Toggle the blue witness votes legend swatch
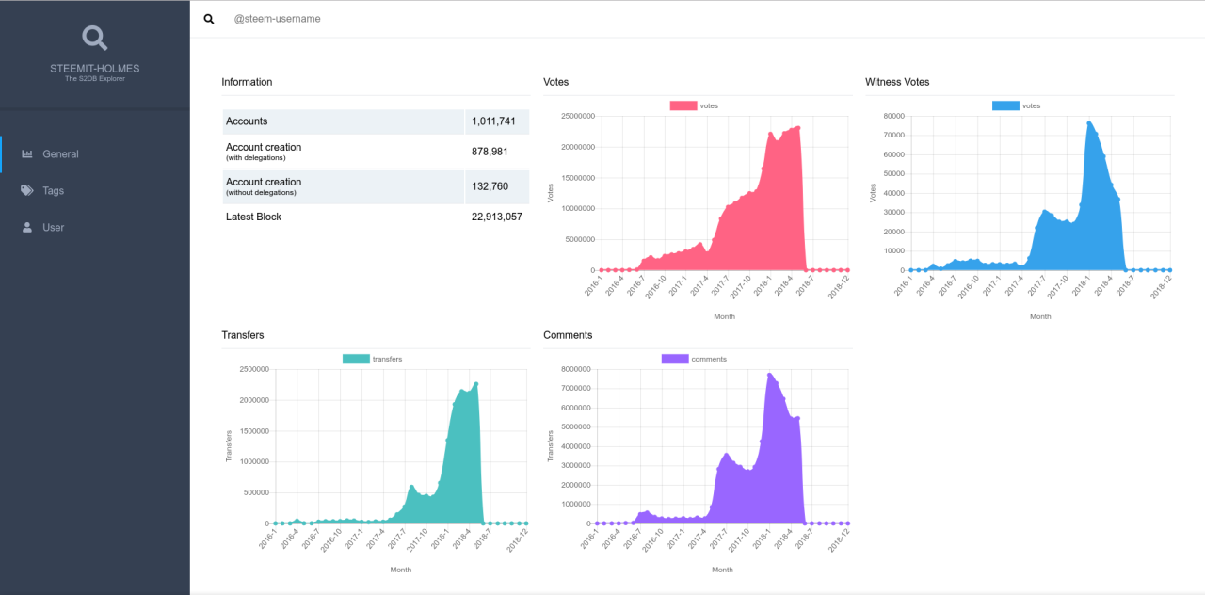Image resolution: width=1205 pixels, height=595 pixels. point(1005,105)
